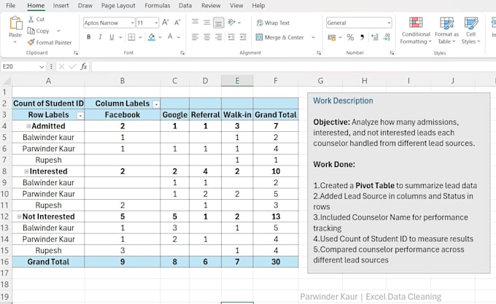This screenshot has height=304, width=496.
Task: Collapse the Interested group
Action: click(x=26, y=171)
